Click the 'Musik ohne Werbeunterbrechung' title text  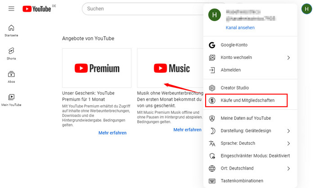pyautogui.click(x=170, y=93)
